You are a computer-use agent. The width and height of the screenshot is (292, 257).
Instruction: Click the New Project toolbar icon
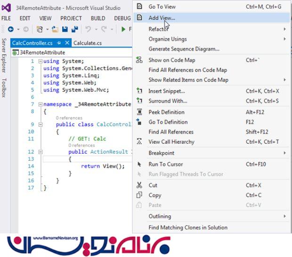(x=40, y=29)
